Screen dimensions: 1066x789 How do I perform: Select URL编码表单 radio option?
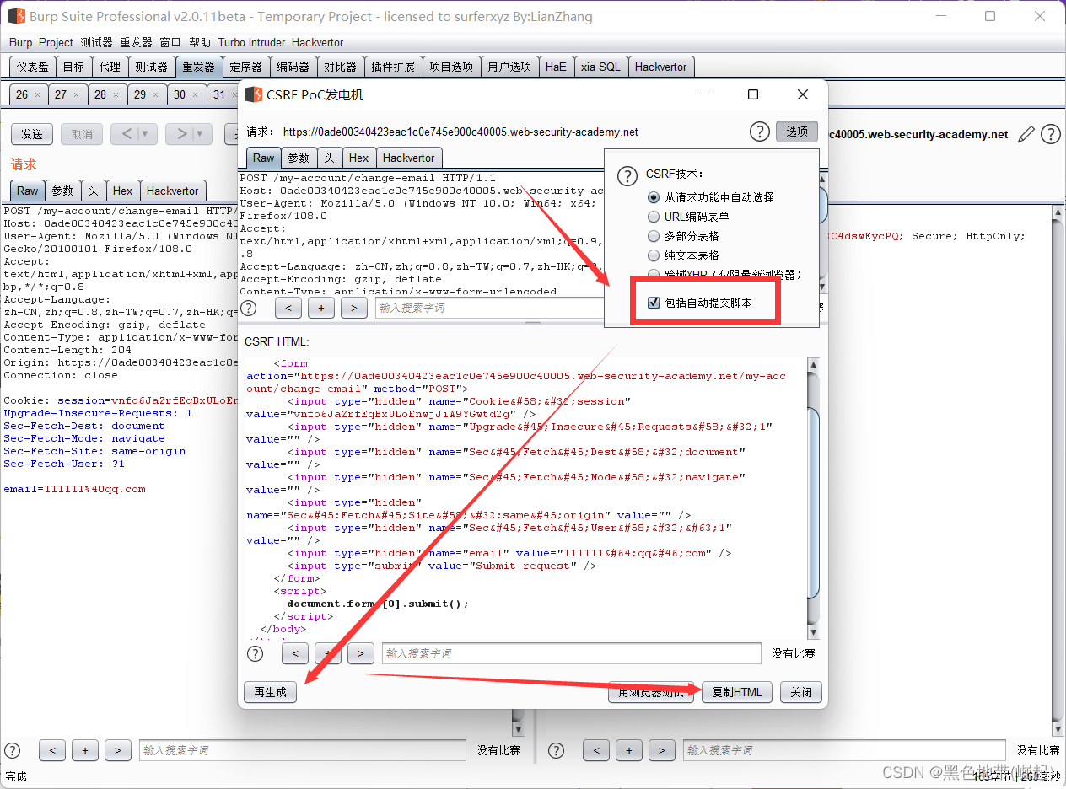point(654,217)
